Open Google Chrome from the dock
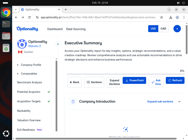The height and width of the screenshot is (140, 188). click(6, 12)
